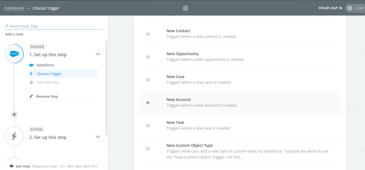Click 'Triggers when a new opportunity is created.'
The image size is (365, 170).
[205, 59]
